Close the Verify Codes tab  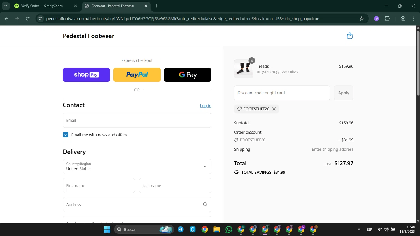tap(76, 6)
